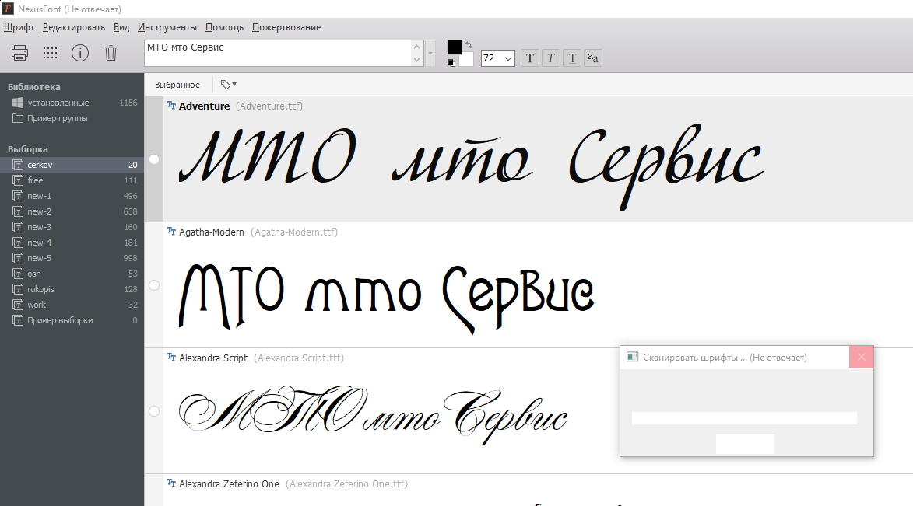913x506 pixels.
Task: Click Windows icon next to установленные
Action: [x=18, y=103]
